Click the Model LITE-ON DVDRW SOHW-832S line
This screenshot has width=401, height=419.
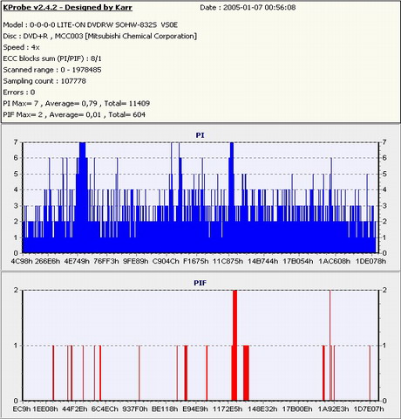point(90,24)
